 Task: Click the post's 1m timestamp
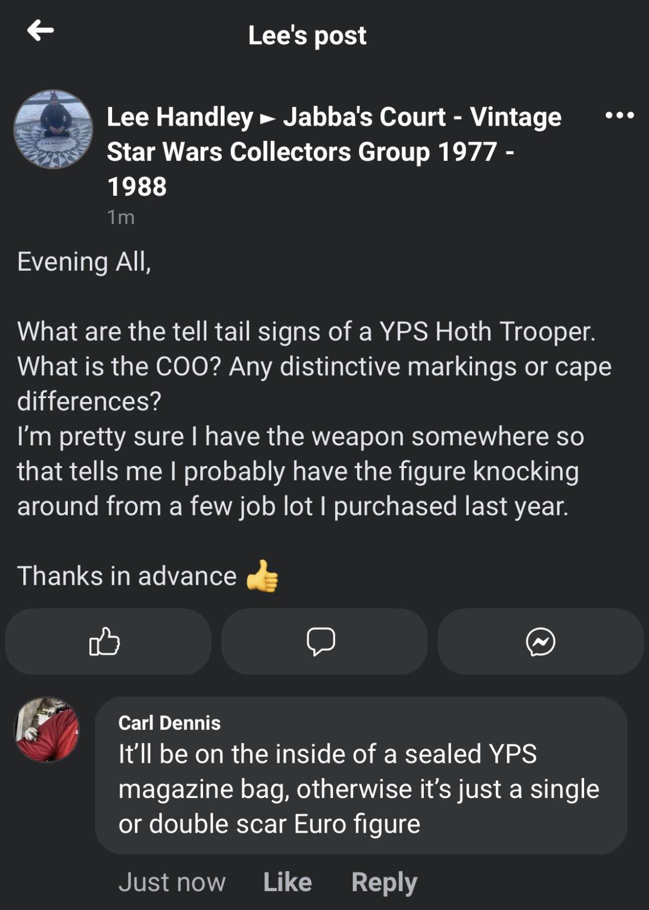coord(121,217)
